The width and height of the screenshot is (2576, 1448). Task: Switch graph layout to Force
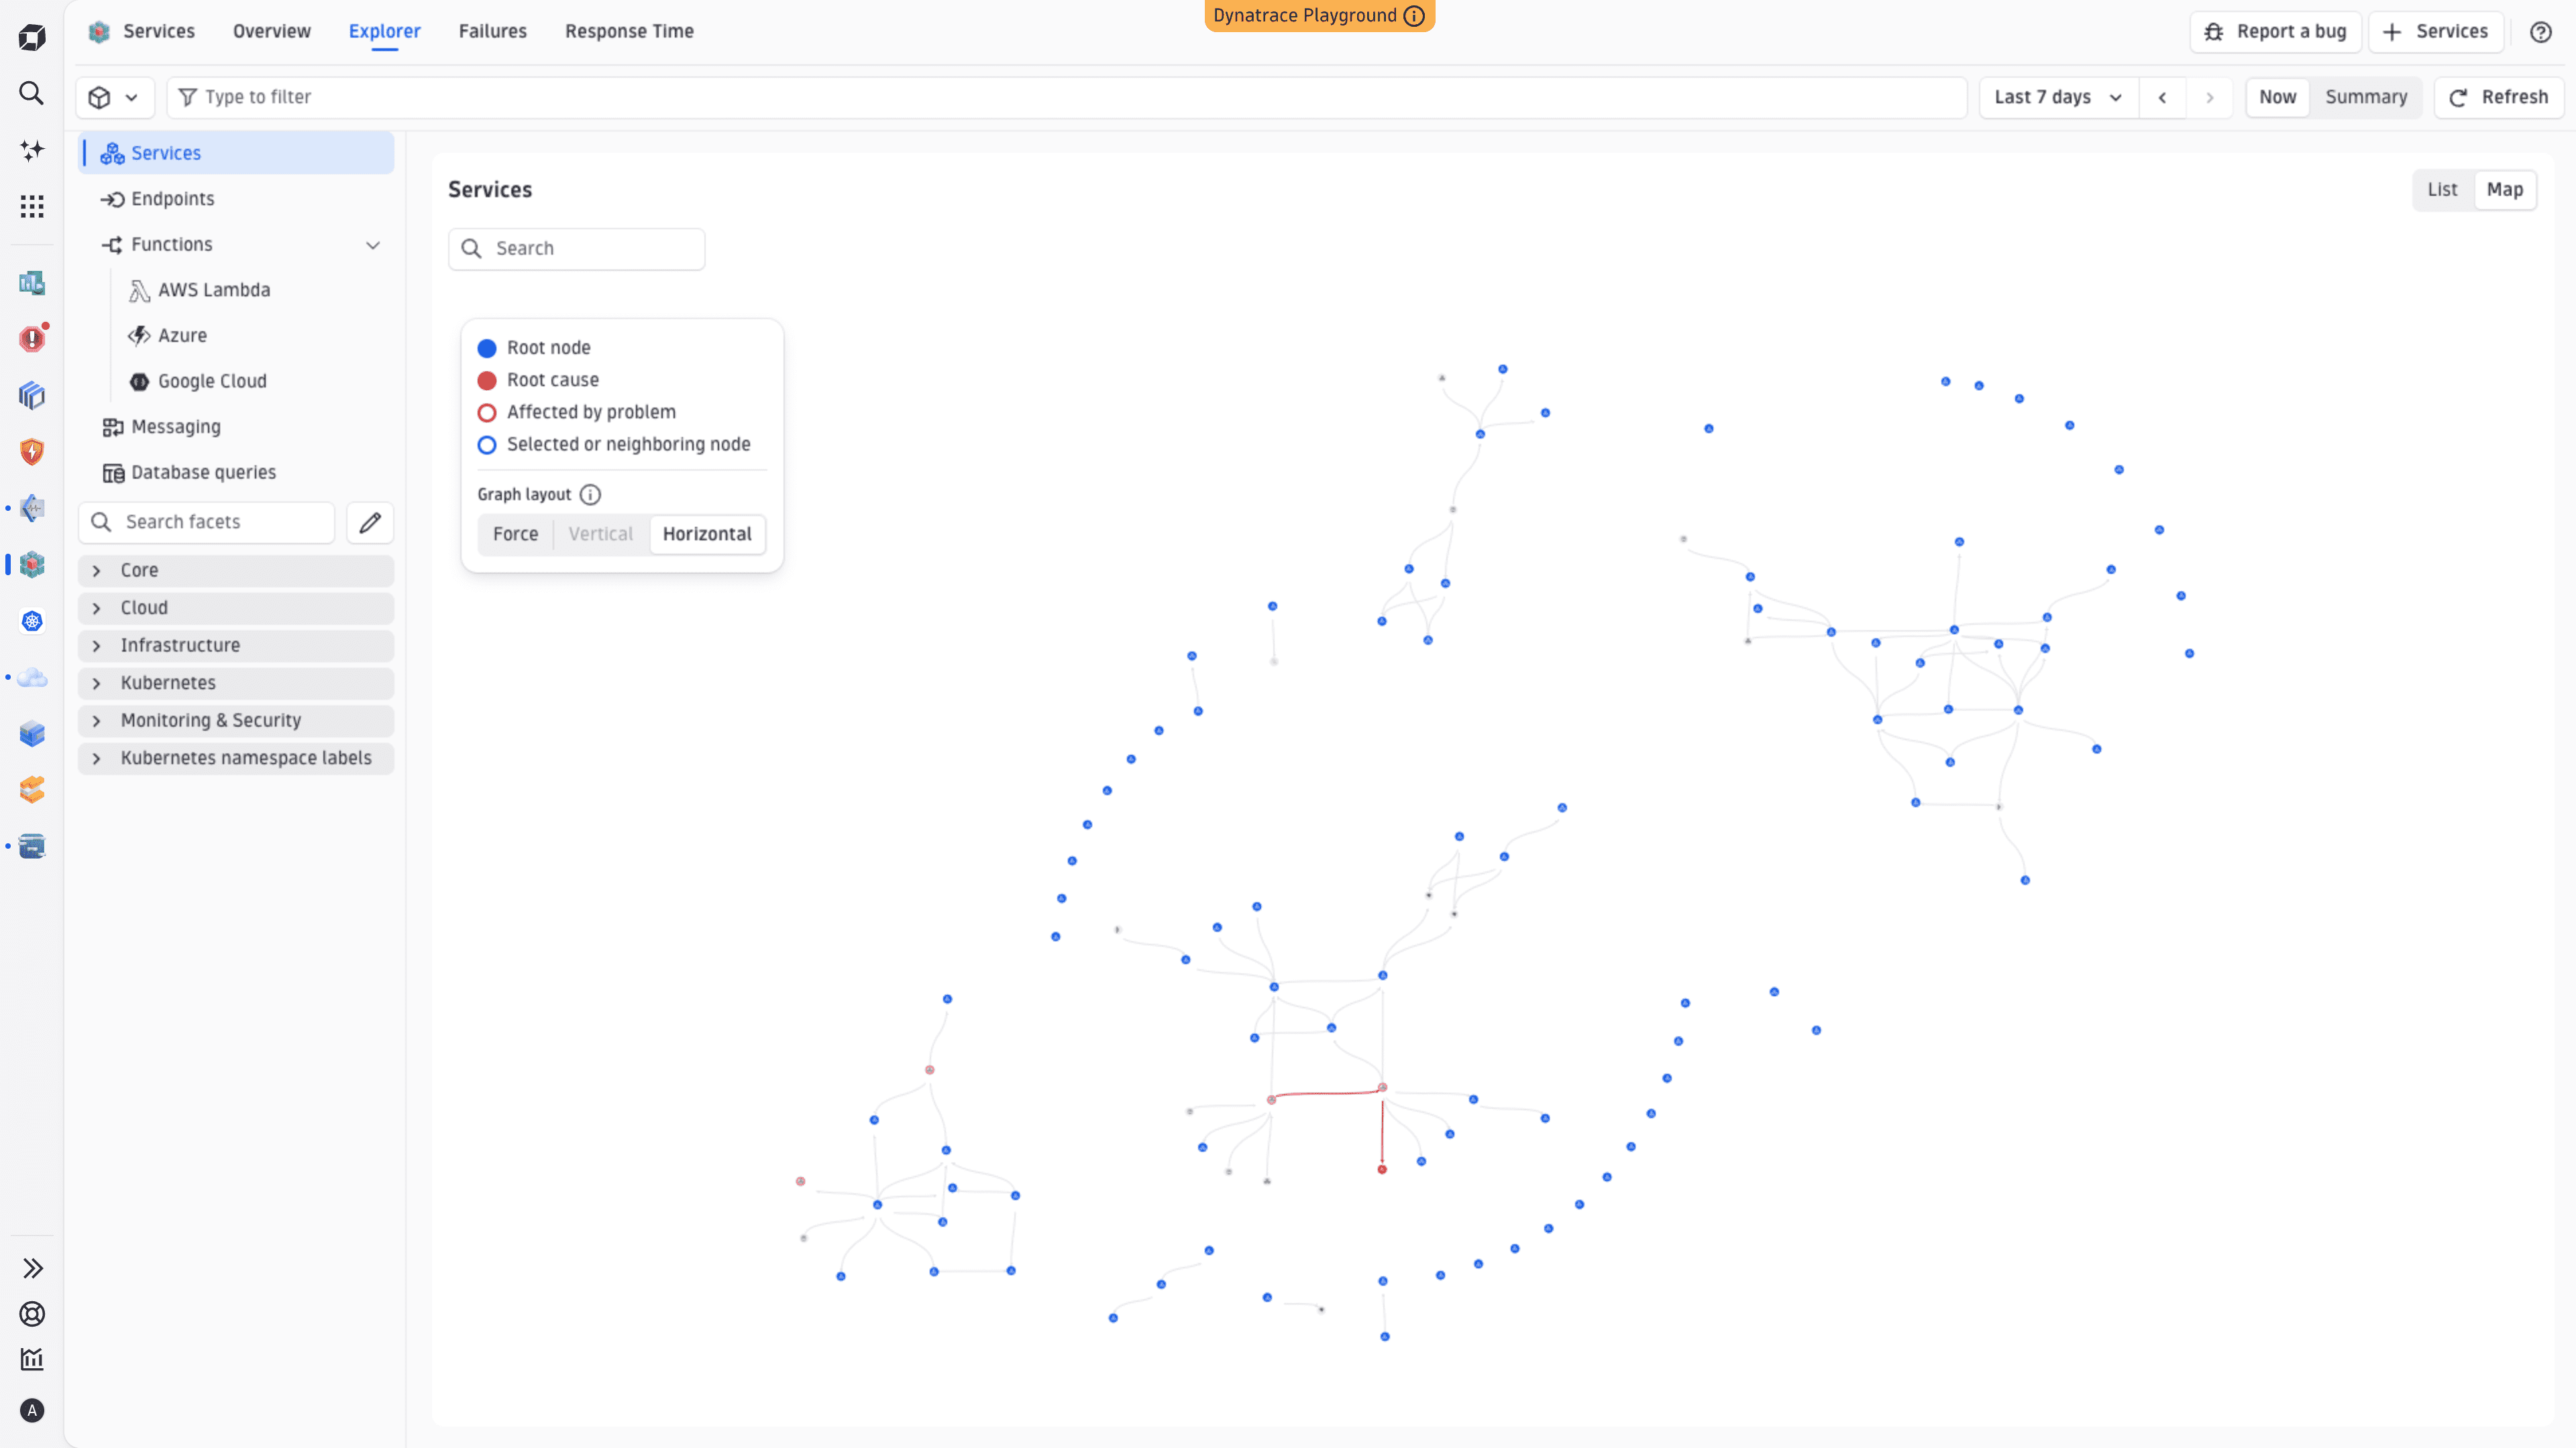click(x=515, y=534)
